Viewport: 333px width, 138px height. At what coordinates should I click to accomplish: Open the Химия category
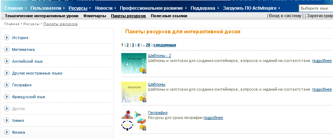[x=18, y=121]
